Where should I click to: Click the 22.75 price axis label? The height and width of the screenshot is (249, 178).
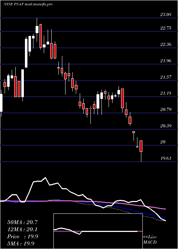coord(166,28)
